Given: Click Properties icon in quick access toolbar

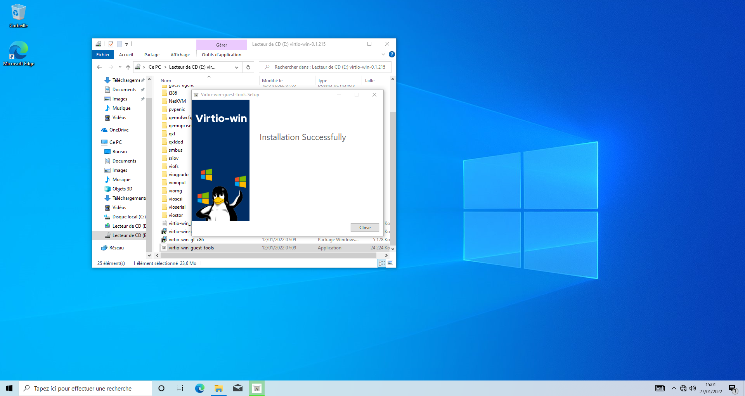Looking at the screenshot, I should click(111, 44).
